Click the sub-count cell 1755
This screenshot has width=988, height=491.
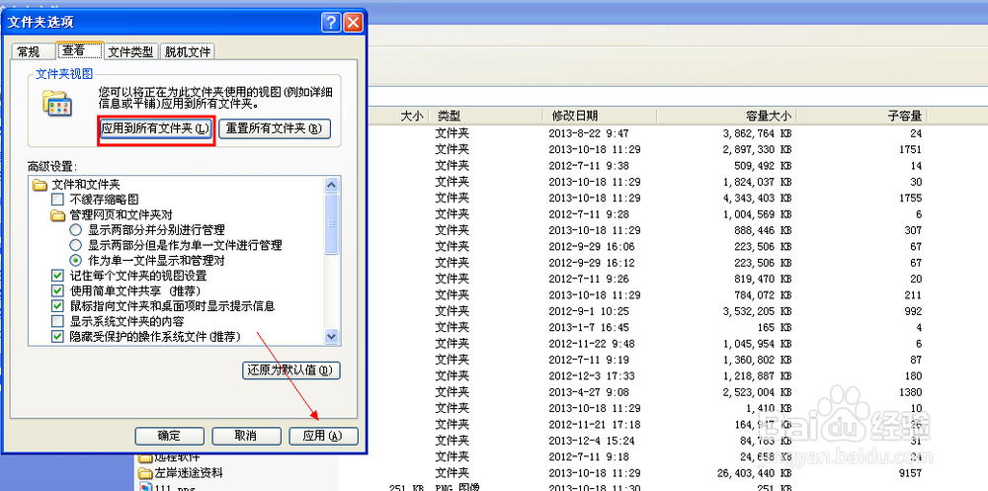911,198
